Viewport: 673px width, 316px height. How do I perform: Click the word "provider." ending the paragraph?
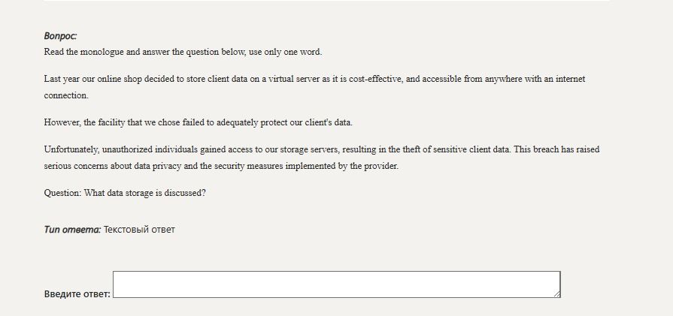381,166
